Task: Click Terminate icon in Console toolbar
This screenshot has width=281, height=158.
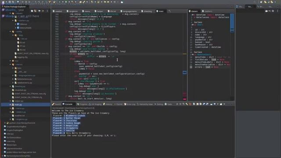Action: pos(177,104)
